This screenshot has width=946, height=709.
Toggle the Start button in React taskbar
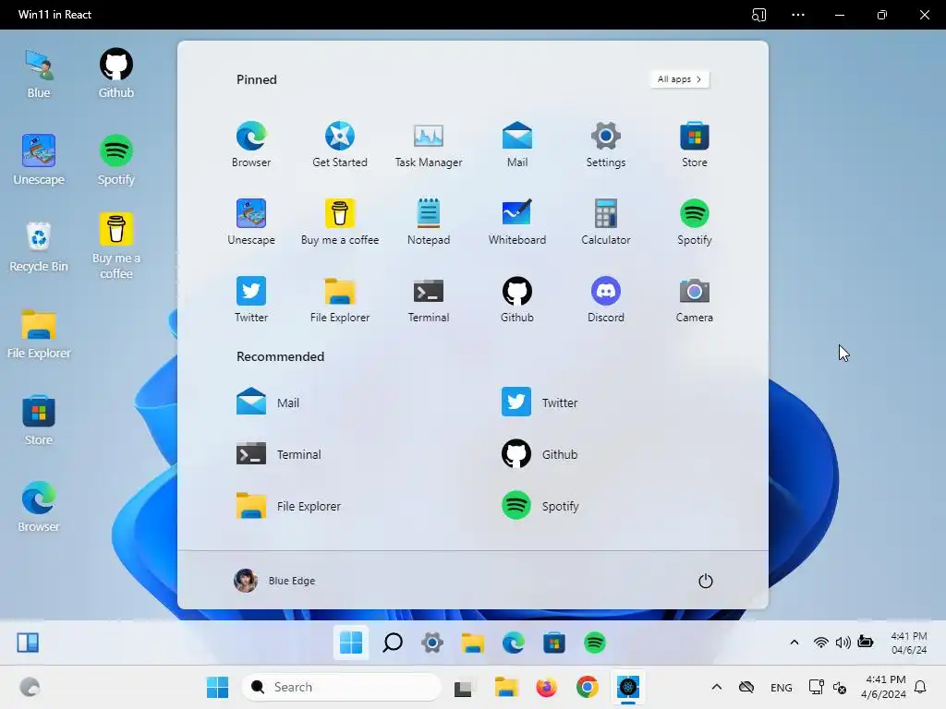[x=351, y=643]
